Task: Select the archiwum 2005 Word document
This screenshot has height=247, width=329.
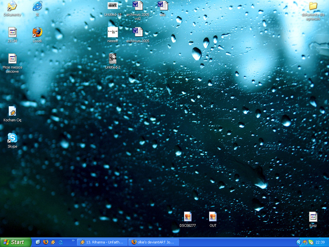Action: 138,35
